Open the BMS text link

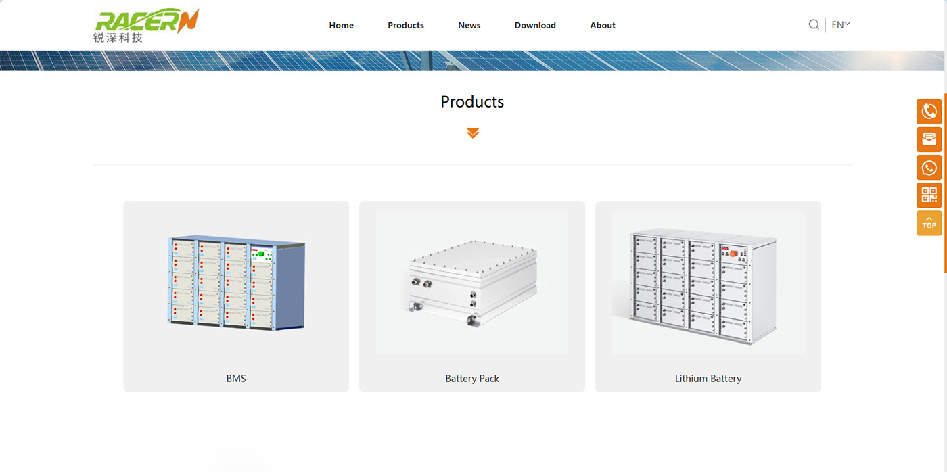(236, 379)
